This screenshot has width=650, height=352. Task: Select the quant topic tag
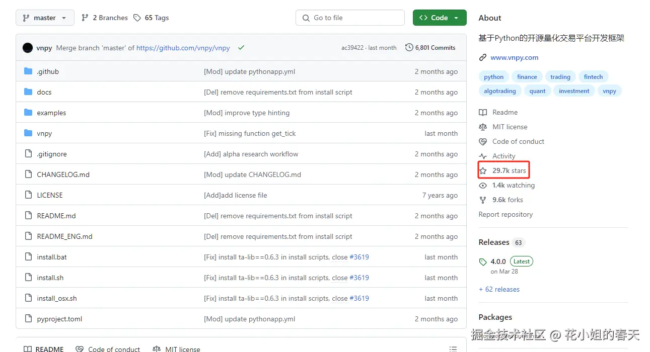tap(538, 91)
